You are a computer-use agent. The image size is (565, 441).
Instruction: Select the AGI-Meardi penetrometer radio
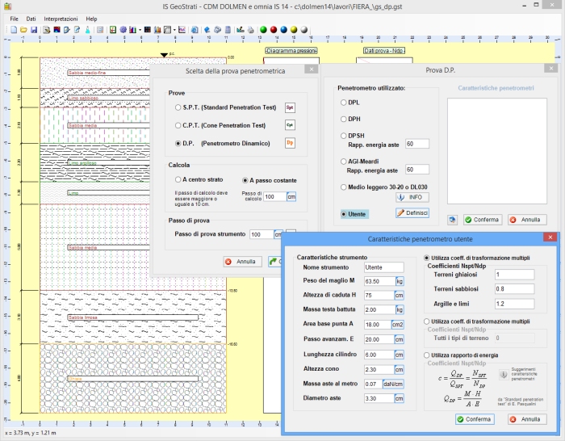(343, 162)
